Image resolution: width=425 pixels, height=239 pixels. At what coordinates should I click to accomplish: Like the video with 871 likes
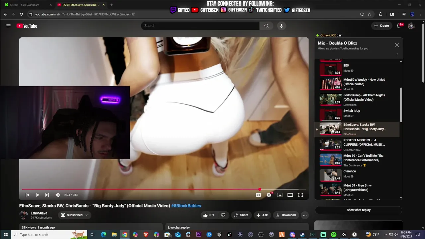209,215
